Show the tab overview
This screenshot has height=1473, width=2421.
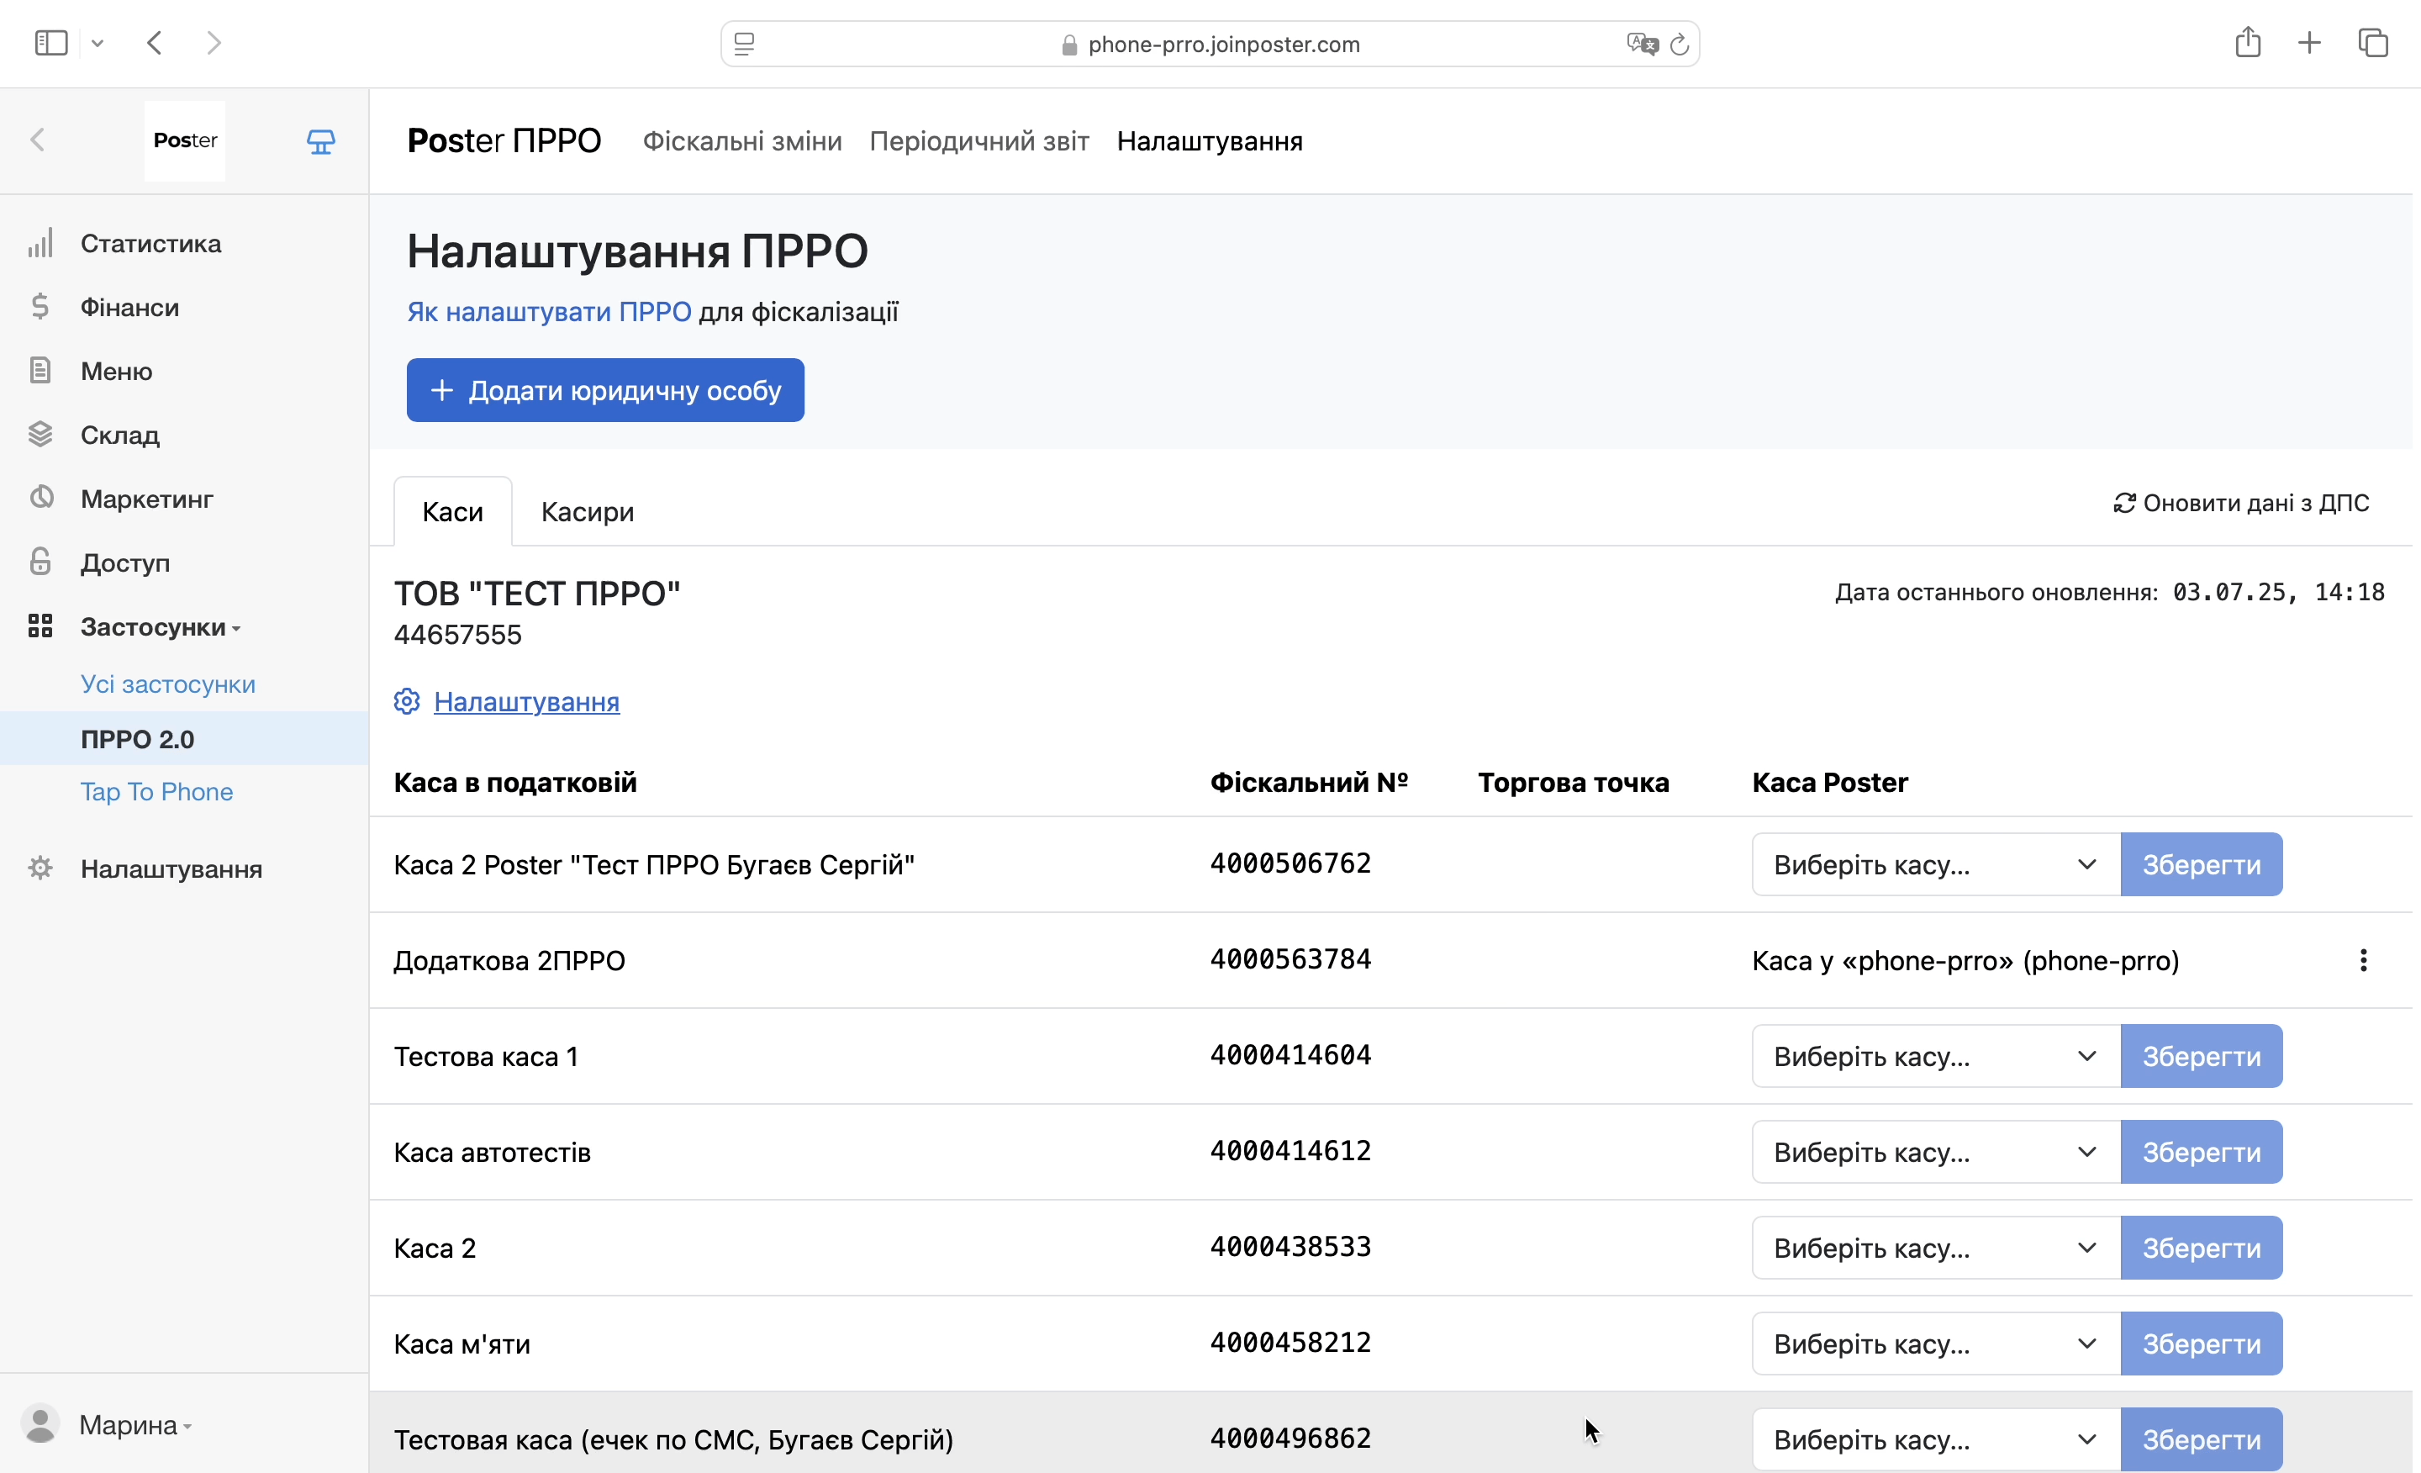click(2373, 42)
